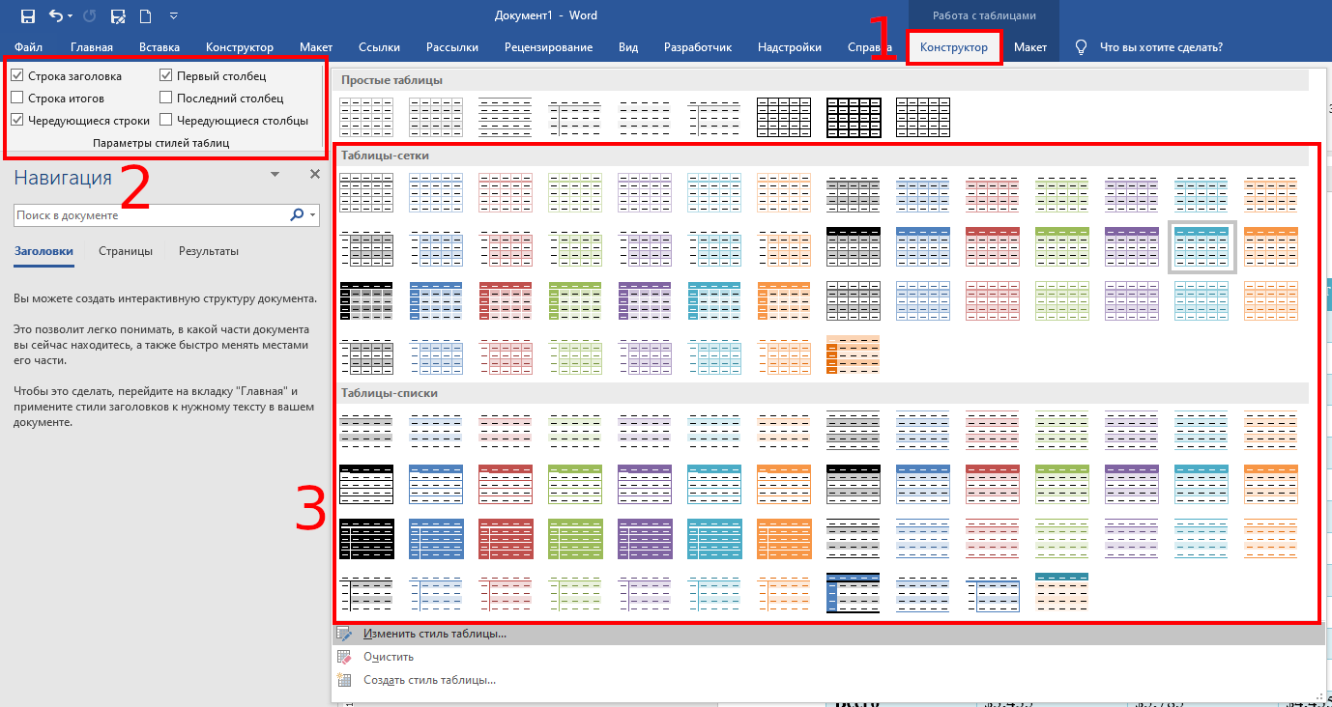The height and width of the screenshot is (707, 1332).
Task: Uncheck the "Строка заголовка" checkbox
Action: coord(17,75)
